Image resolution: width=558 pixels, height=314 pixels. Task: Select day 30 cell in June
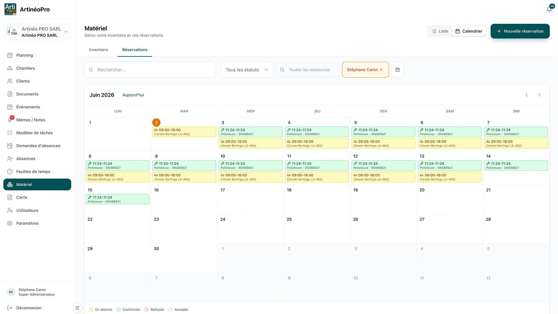pyautogui.click(x=184, y=258)
